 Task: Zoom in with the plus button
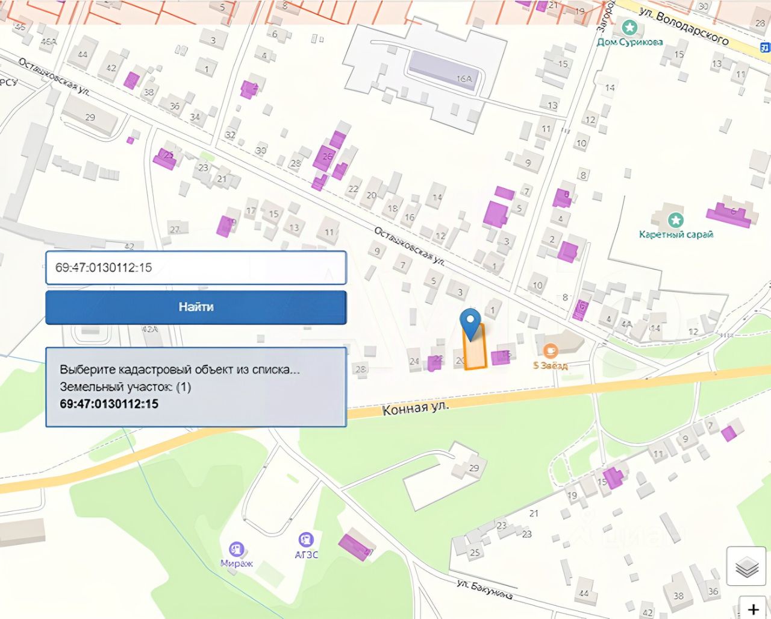coord(753,608)
